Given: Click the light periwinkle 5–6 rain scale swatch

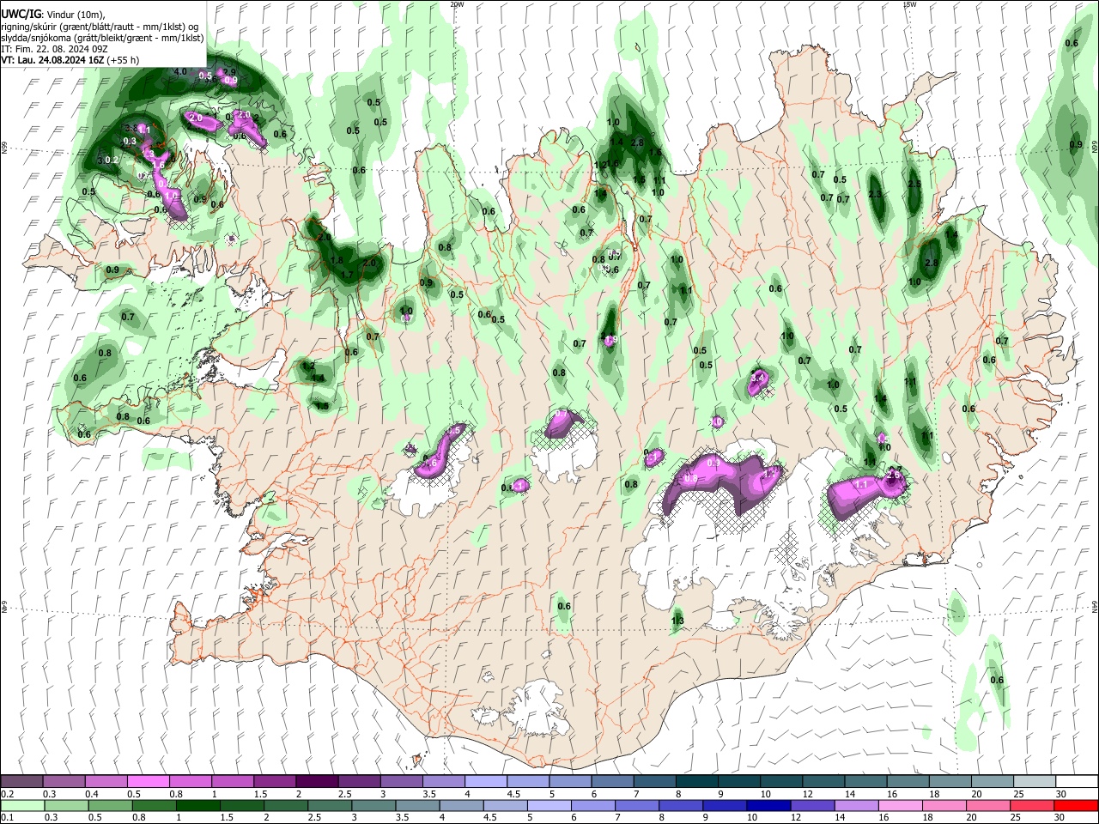Looking at the screenshot, I should click(549, 806).
